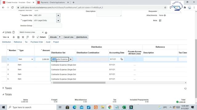197x110 pixels.
Task: Switch to Distribution tab
Action: tap(6, 42)
